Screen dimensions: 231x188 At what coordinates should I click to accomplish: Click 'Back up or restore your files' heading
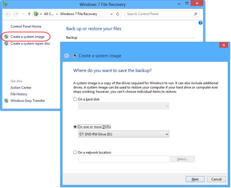[94, 29]
